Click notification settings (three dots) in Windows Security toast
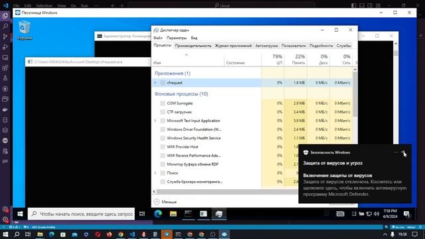This screenshot has width=425, height=239. pos(396,152)
